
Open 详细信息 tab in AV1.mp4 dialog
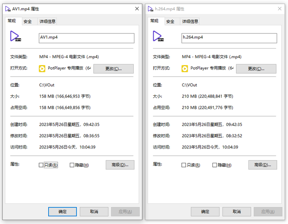pos(47,21)
